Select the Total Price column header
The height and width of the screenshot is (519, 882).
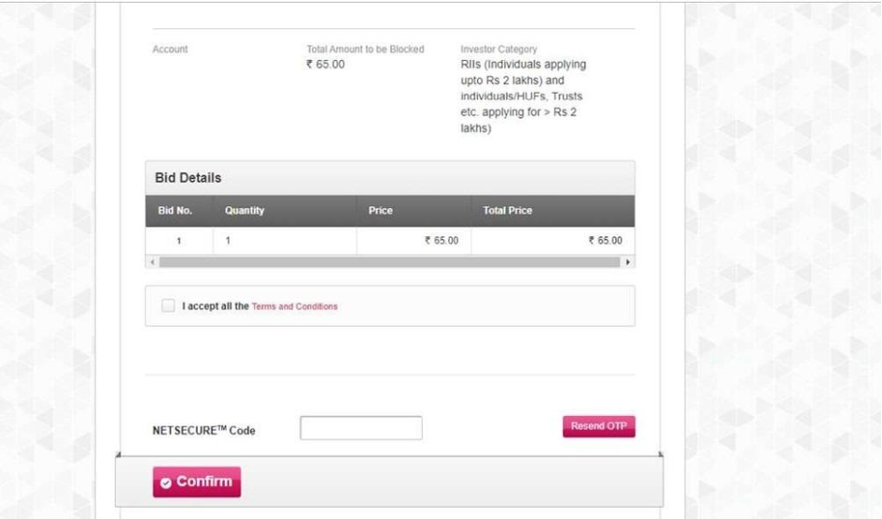point(507,211)
